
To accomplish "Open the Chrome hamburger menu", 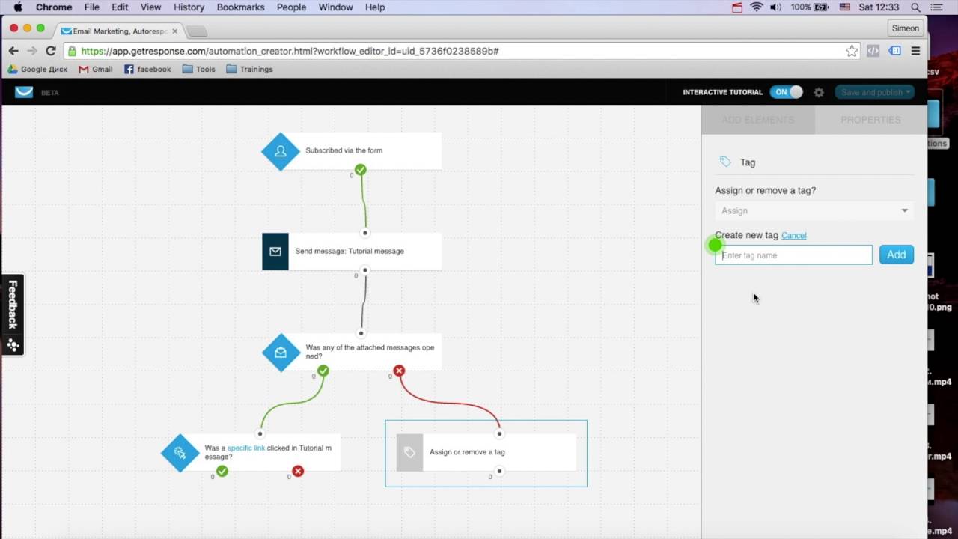I will pyautogui.click(x=915, y=51).
